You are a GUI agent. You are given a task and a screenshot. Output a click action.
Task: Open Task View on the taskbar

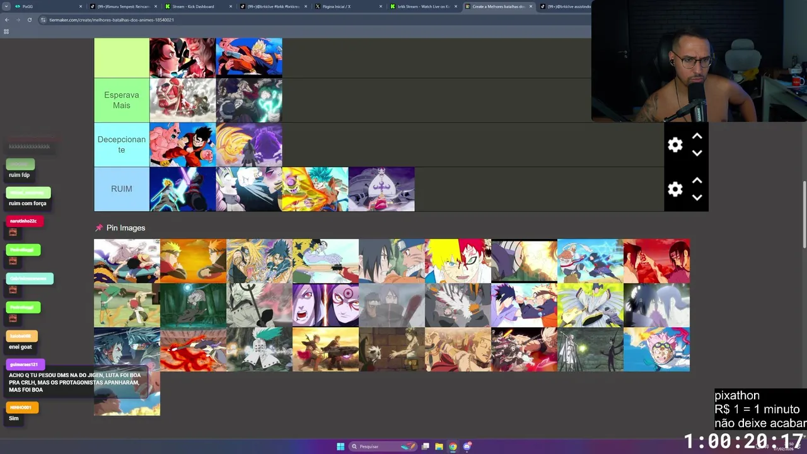pos(426,446)
